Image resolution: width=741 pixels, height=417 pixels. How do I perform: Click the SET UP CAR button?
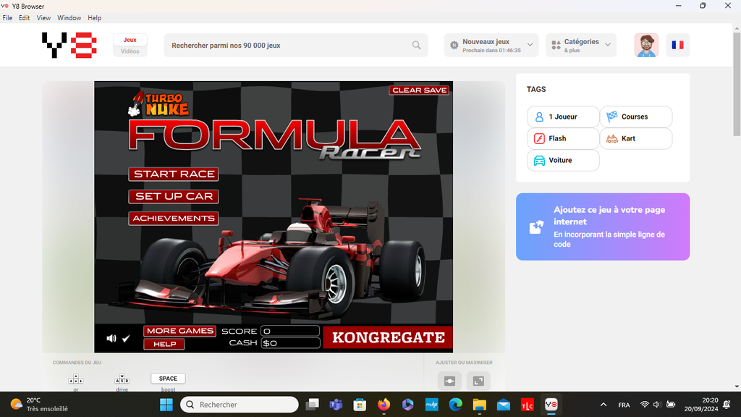tap(174, 196)
